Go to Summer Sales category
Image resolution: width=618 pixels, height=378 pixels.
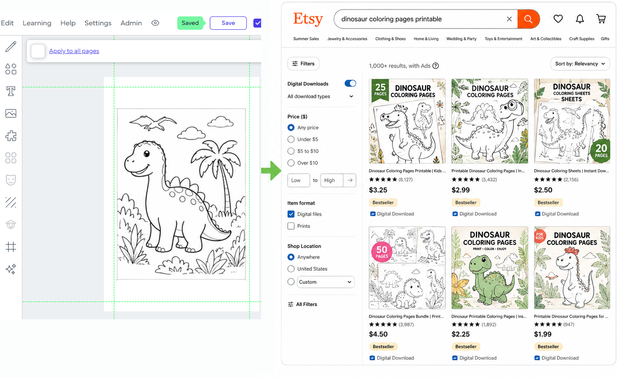point(306,39)
